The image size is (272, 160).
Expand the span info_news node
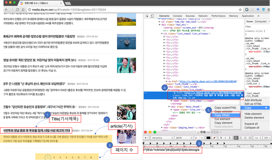coord(172,101)
